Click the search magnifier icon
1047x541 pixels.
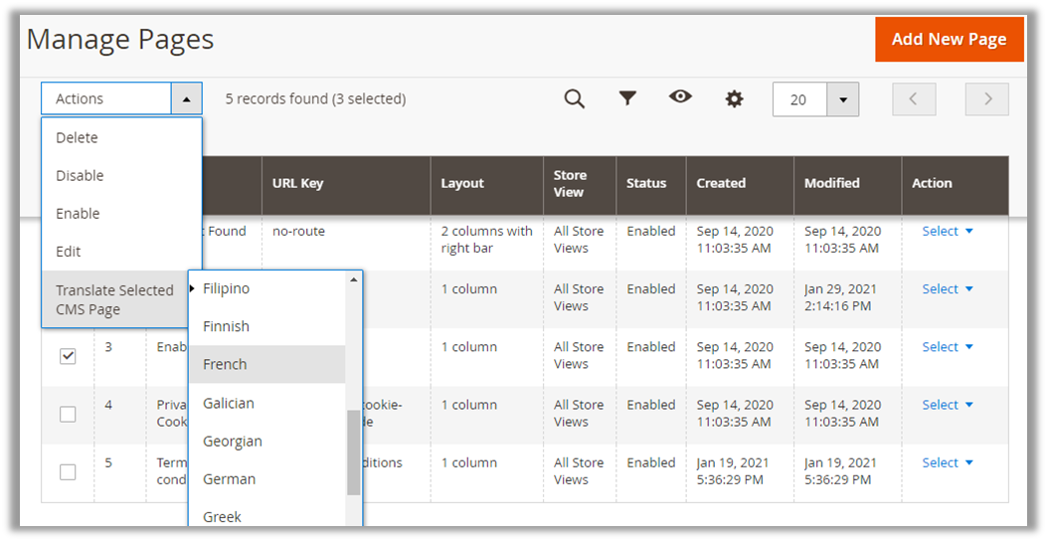(x=574, y=98)
